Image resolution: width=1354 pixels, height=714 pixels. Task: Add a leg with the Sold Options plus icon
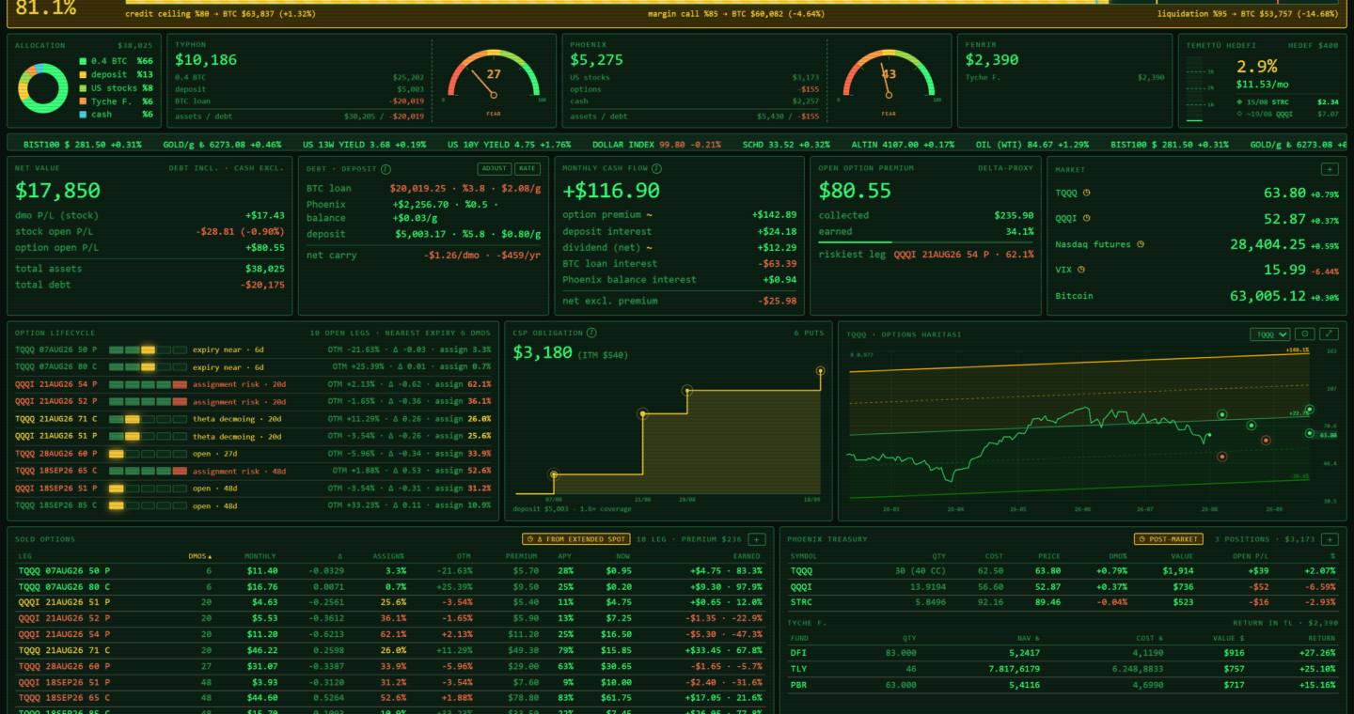click(757, 539)
